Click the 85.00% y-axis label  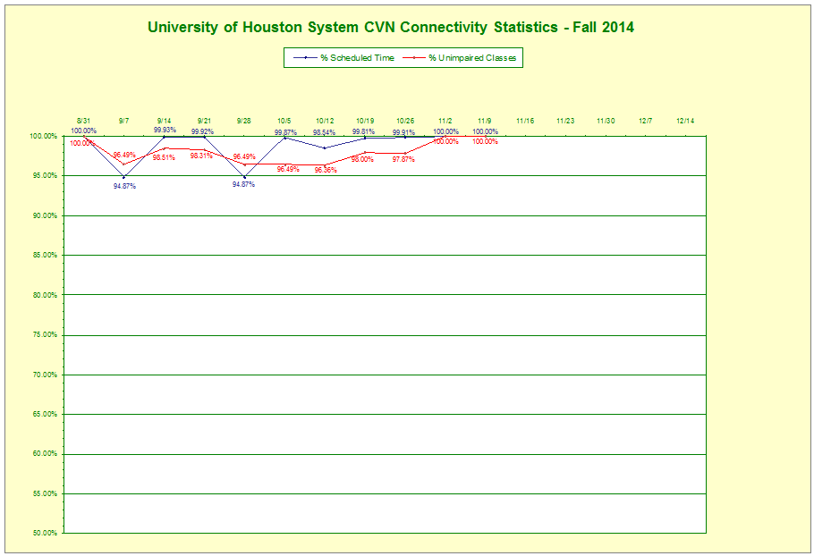(44, 255)
